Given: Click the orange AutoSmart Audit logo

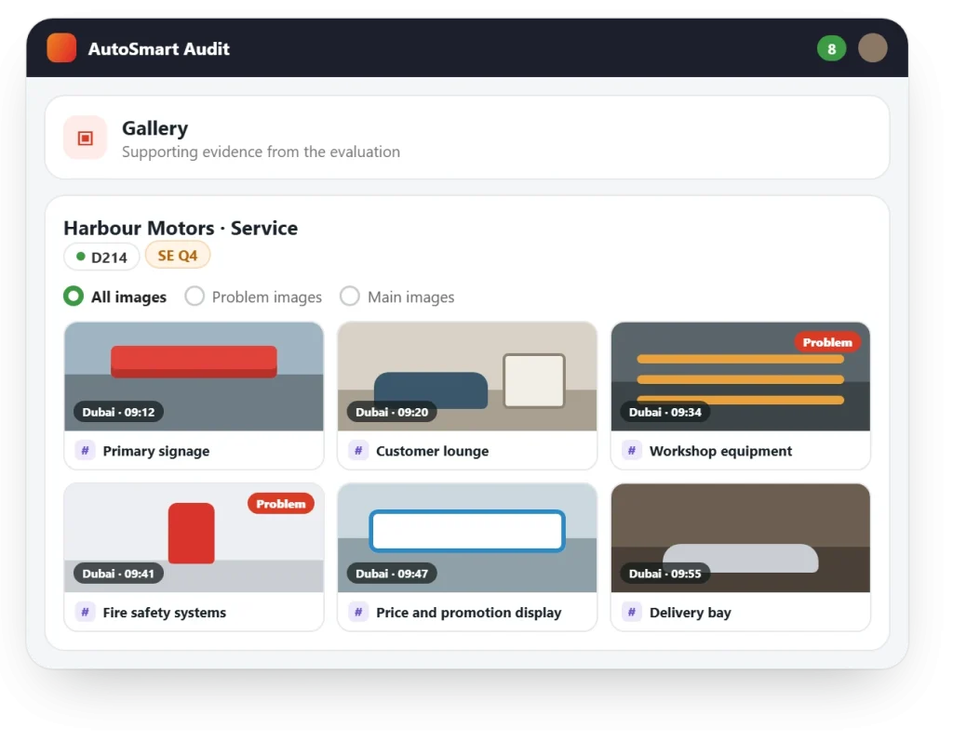Looking at the screenshot, I should (61, 48).
